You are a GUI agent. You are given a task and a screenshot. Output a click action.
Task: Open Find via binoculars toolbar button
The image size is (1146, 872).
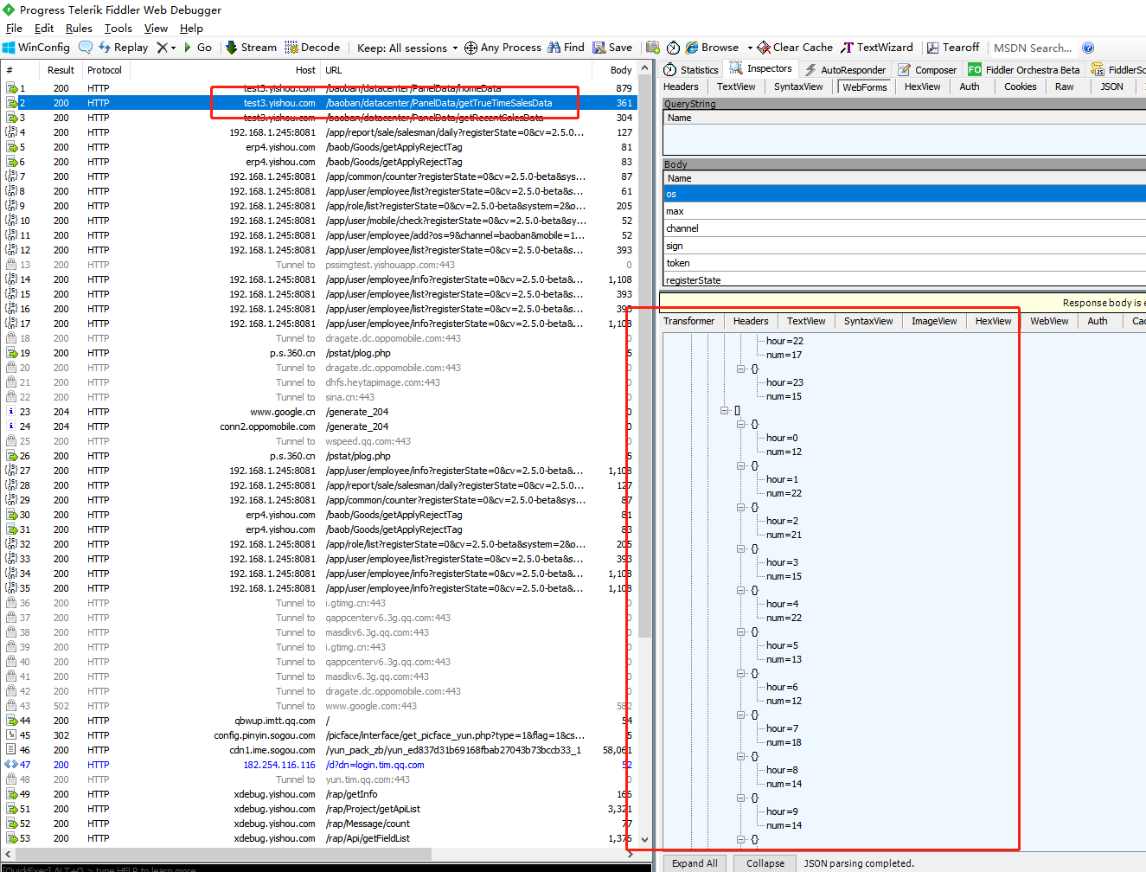pyautogui.click(x=566, y=48)
